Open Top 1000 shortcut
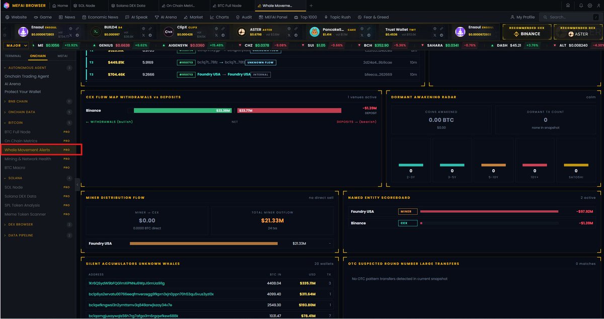The width and height of the screenshot is (604, 319). point(305,17)
